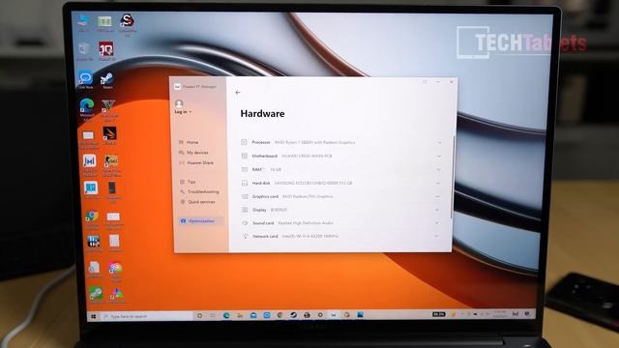Click the Cortana circle on taskbar

click(x=199, y=316)
